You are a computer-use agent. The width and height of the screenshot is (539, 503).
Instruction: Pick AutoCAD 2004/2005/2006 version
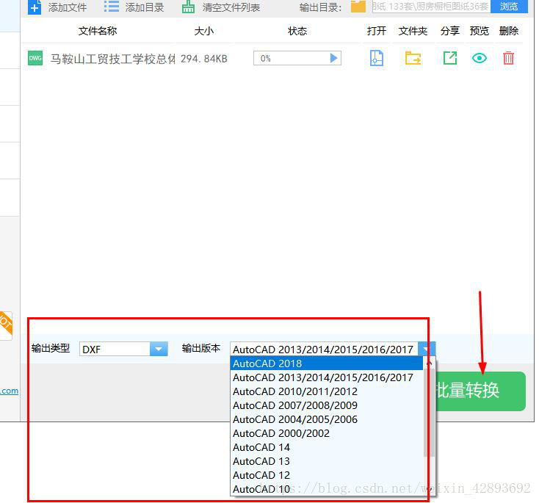click(326, 419)
